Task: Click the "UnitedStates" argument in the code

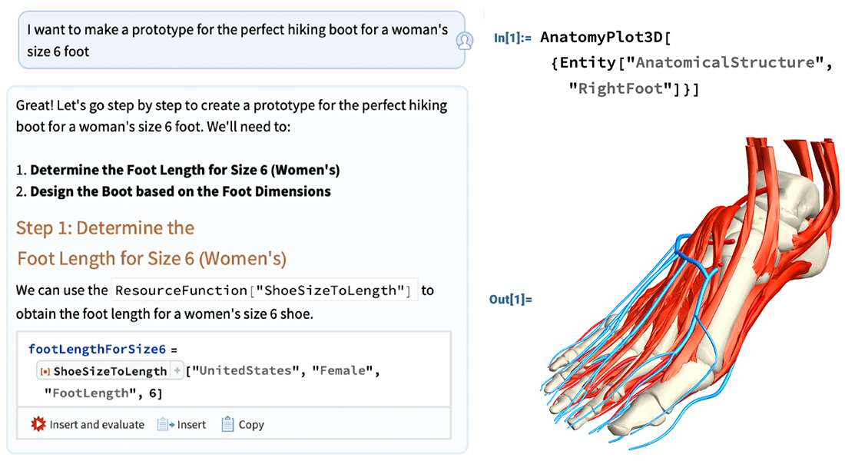Action: point(247,371)
